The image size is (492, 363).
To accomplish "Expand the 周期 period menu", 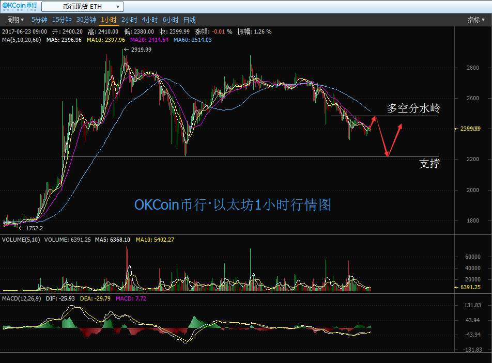I will (14, 20).
